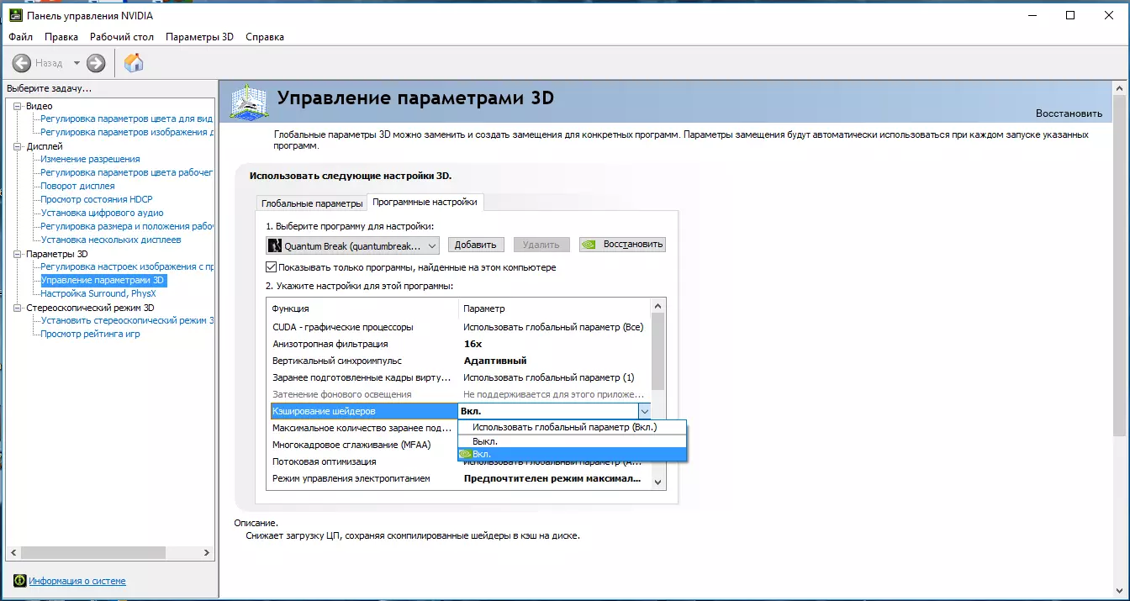Click Восстановить button next to Удалить
The width and height of the screenshot is (1130, 601).
[x=622, y=245]
